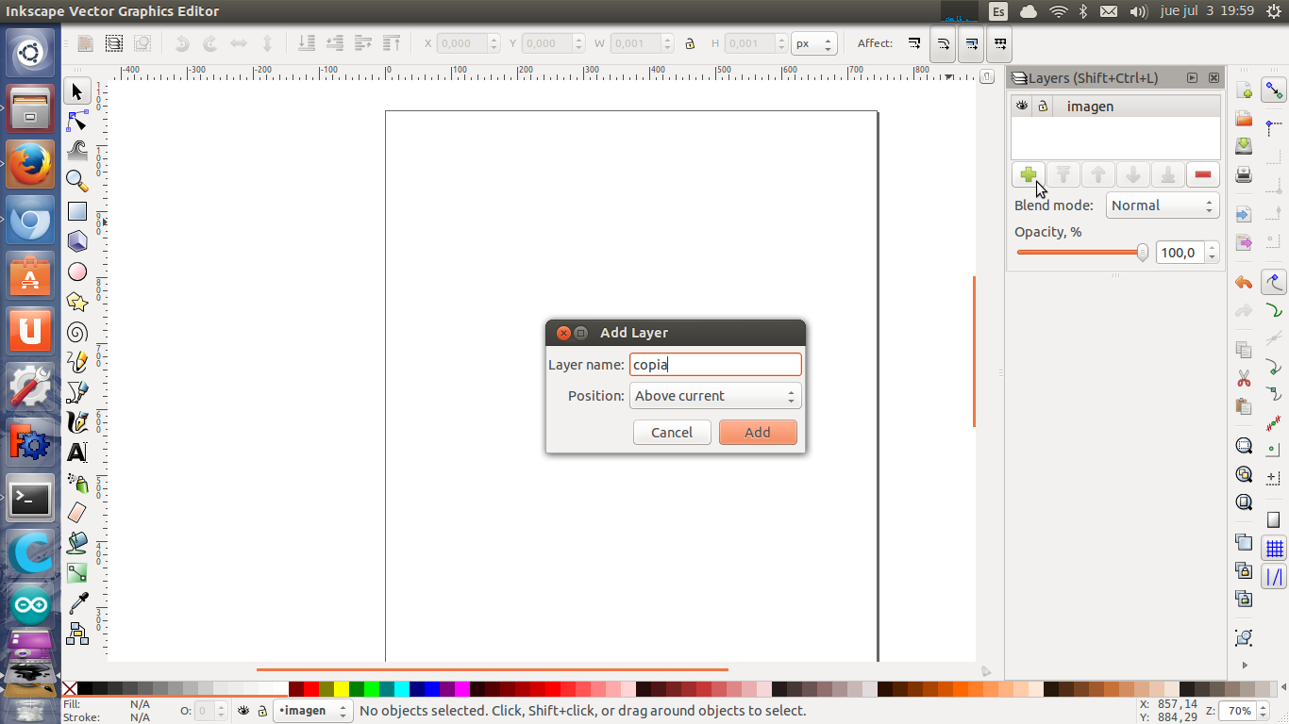Select the Rectangle tool
This screenshot has height=724, width=1289.
(77, 212)
